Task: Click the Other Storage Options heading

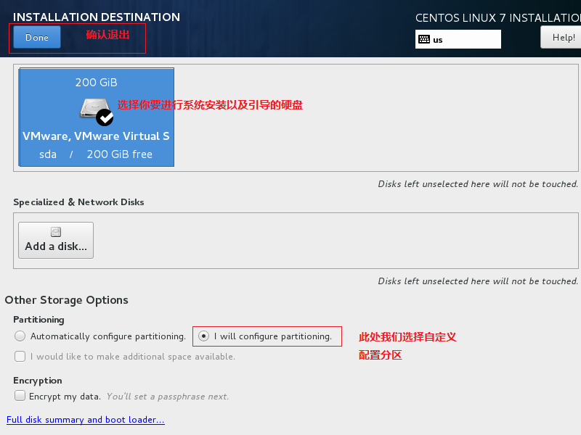Action: pos(67,299)
